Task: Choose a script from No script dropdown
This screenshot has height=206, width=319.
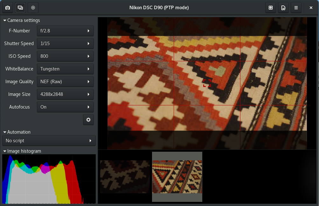Action: (49, 141)
